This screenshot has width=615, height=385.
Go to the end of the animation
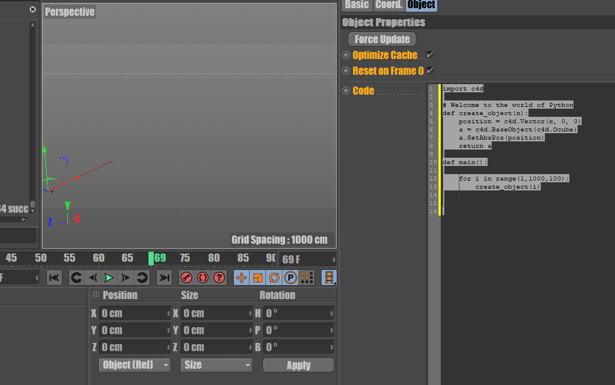coord(165,278)
